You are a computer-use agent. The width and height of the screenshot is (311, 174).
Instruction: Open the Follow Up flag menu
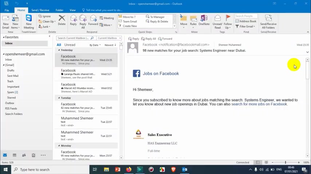pos(228,22)
